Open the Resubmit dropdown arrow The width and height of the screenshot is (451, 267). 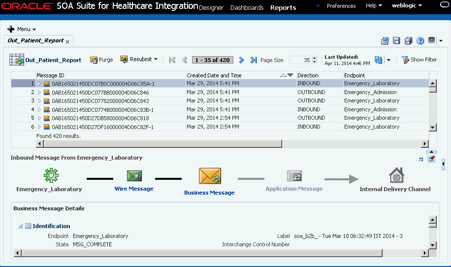(x=156, y=59)
